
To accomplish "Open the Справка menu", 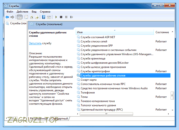I will pyautogui.click(x=45, y=12).
